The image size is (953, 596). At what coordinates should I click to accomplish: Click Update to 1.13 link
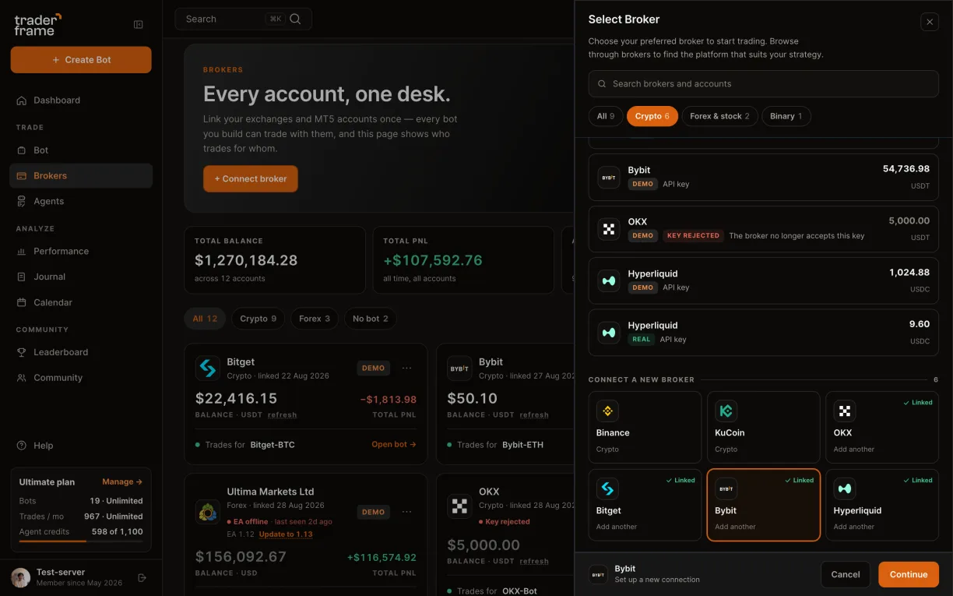(286, 534)
